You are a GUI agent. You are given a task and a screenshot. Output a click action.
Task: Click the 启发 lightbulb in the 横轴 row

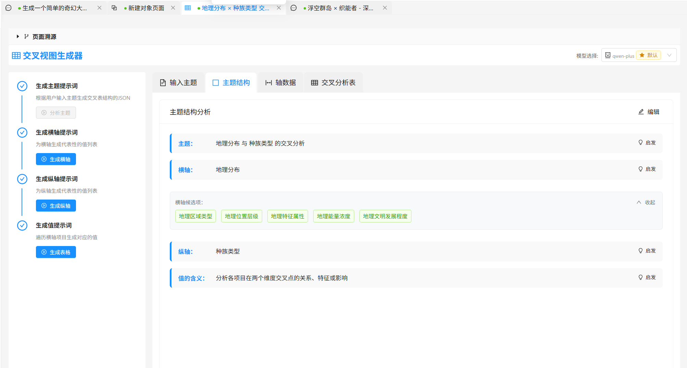(640, 169)
